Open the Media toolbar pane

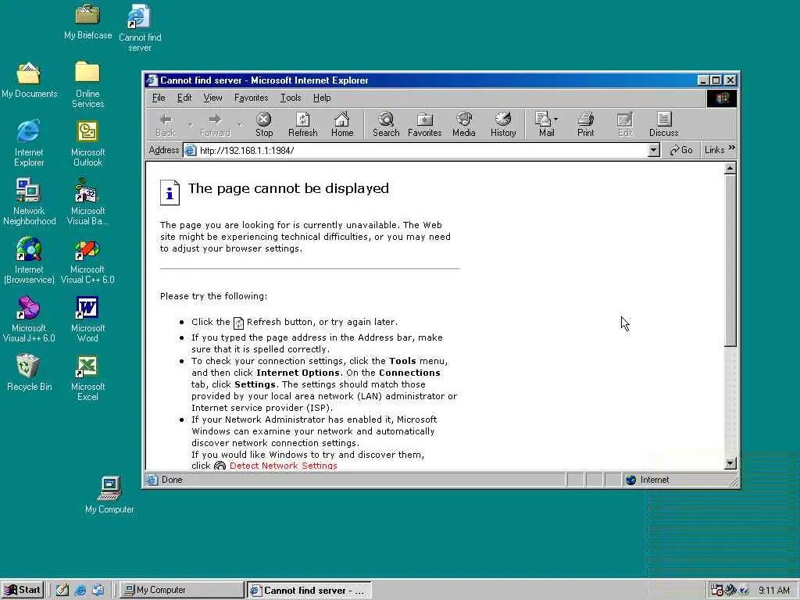464,124
